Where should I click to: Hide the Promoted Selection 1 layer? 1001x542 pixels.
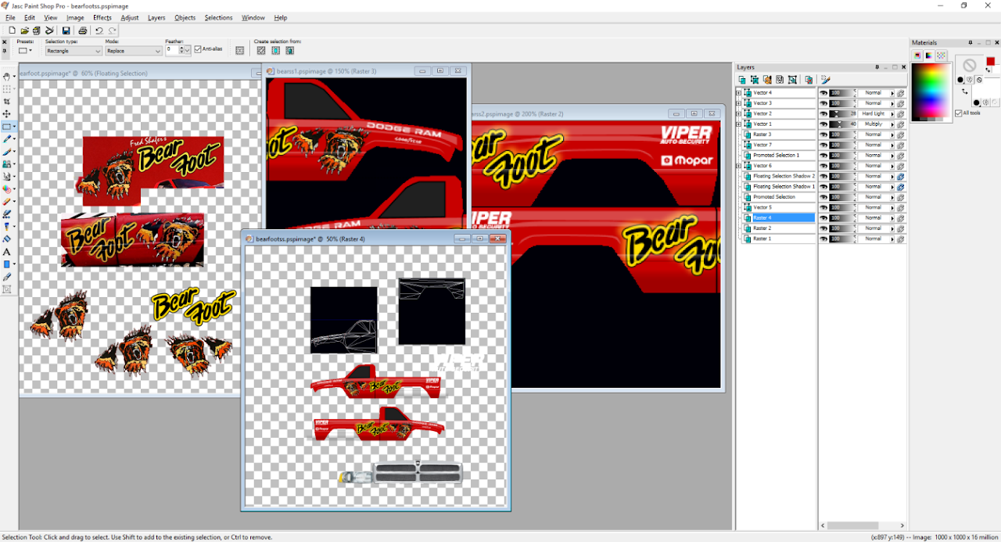[823, 156]
